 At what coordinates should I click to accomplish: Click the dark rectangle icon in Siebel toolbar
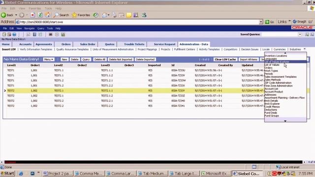(x=50, y=34)
